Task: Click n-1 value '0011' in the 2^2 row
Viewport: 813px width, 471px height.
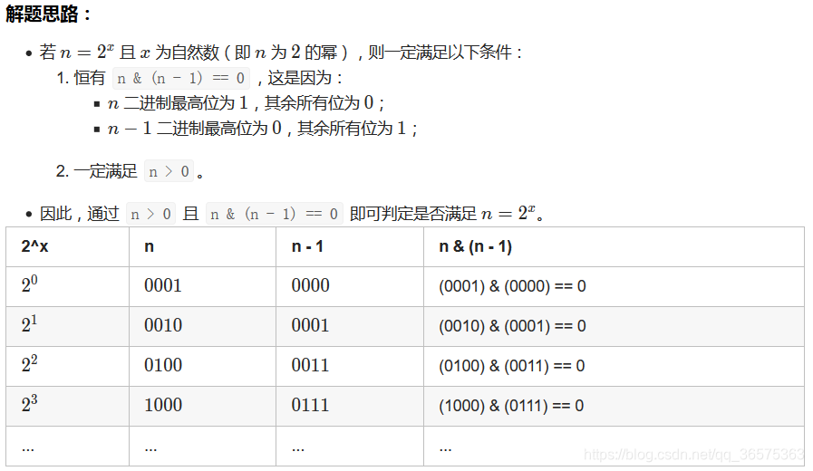Action: click(311, 365)
